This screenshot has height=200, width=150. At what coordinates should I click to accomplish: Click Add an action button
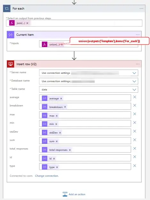click(x=74, y=194)
